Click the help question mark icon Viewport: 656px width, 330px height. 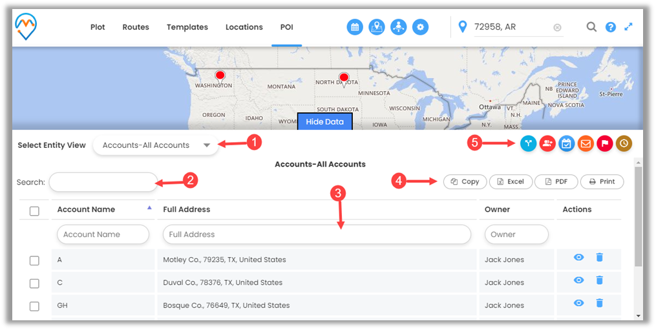610,27
